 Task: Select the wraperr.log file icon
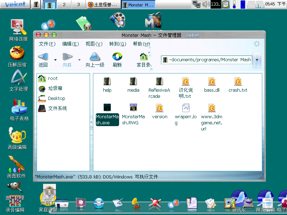[185, 108]
